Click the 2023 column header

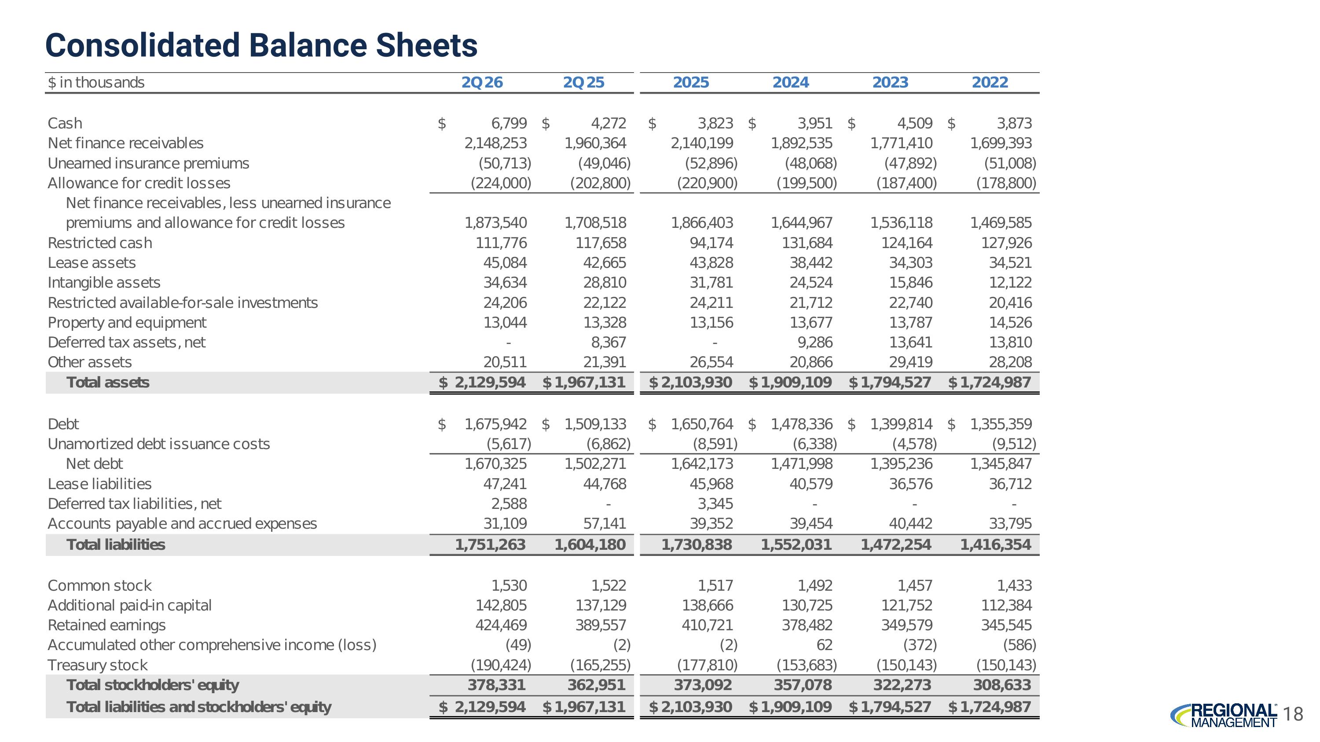point(890,82)
